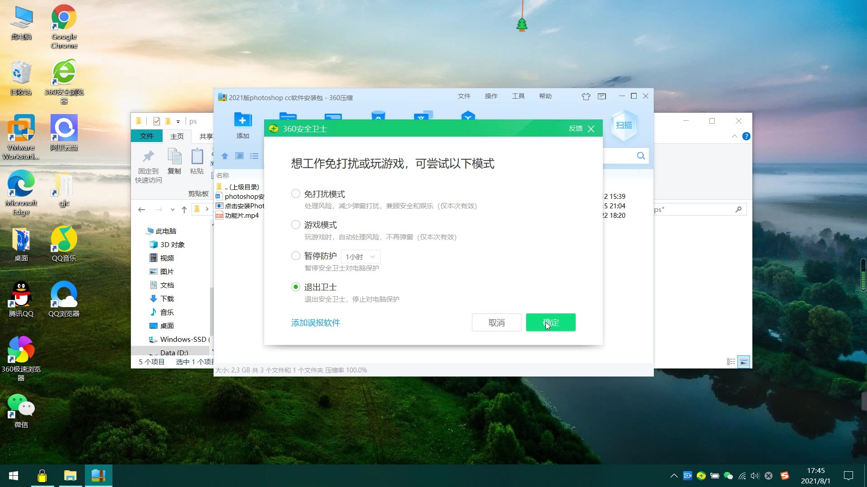
Task: Select the 功能片.mp4 file in 360压缩
Action: pos(242,216)
